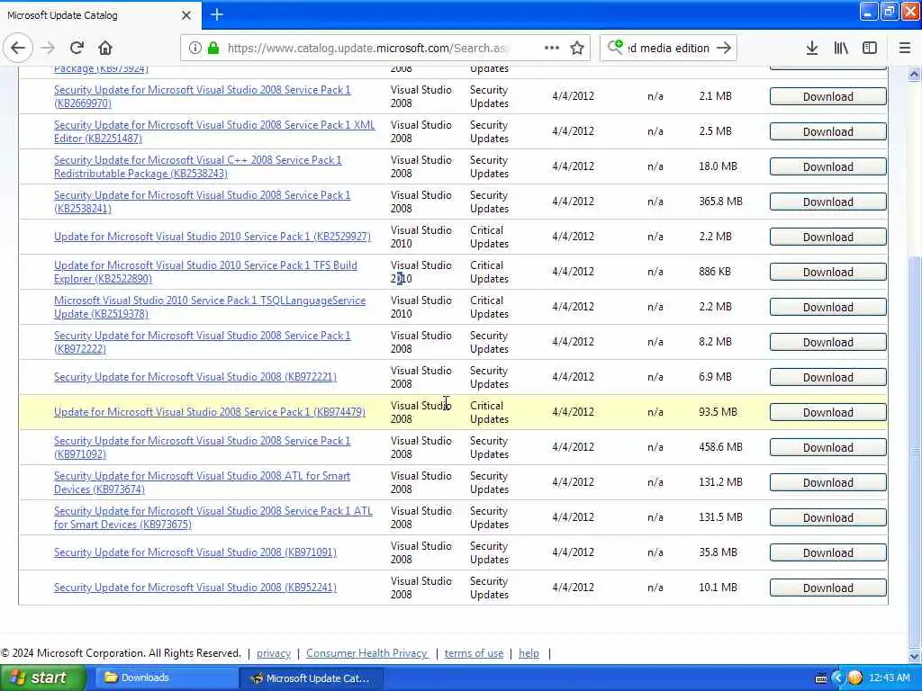The width and height of the screenshot is (922, 691).
Task: Open Service Pack 1 ATL KB973675 link
Action: click(x=212, y=517)
